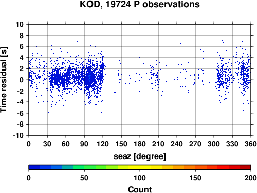Click the y-axis tick label '-10'
The width and height of the screenshot is (257, 193).
18,135
